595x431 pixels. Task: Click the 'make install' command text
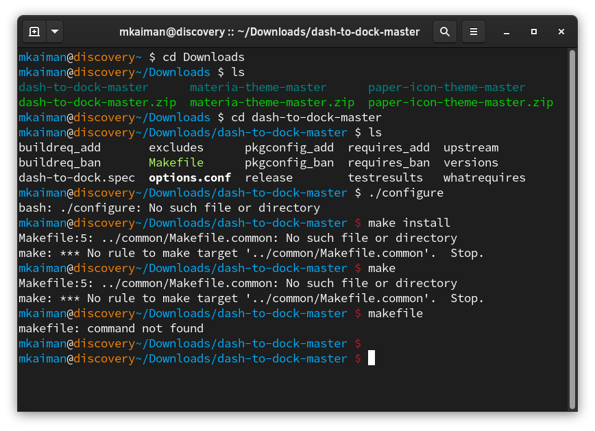pos(409,223)
